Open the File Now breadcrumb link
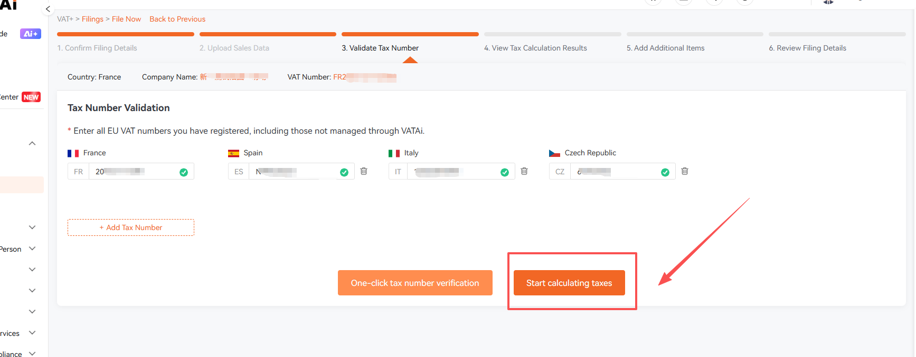 click(x=126, y=19)
